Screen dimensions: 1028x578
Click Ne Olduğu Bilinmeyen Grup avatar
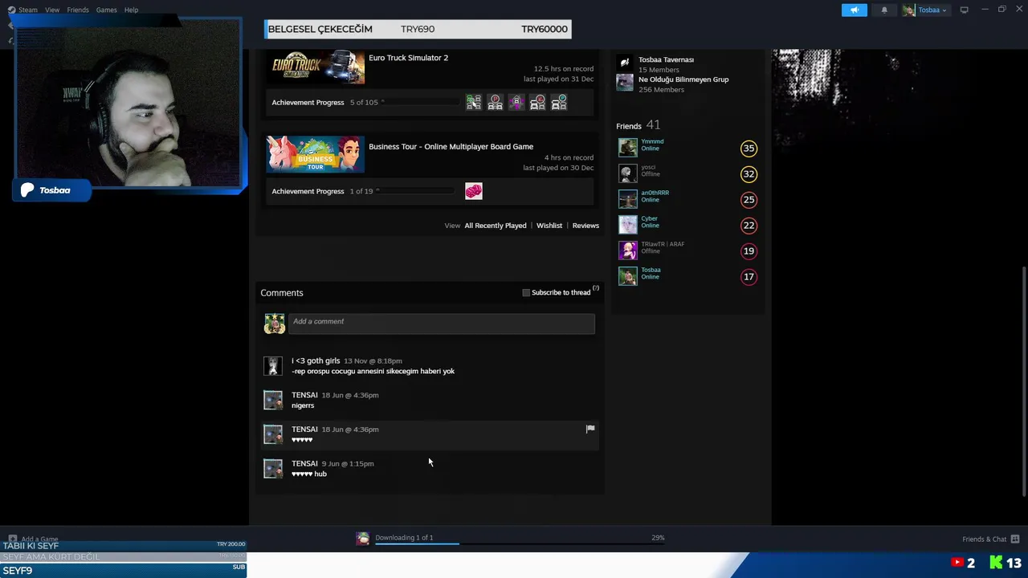pyautogui.click(x=625, y=83)
